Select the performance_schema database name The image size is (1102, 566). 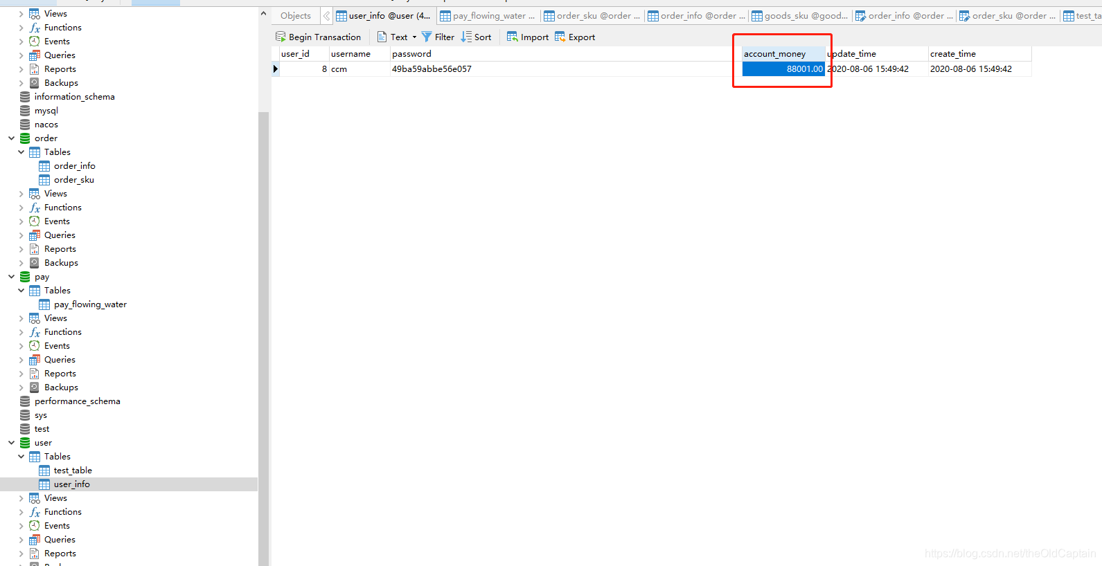78,401
